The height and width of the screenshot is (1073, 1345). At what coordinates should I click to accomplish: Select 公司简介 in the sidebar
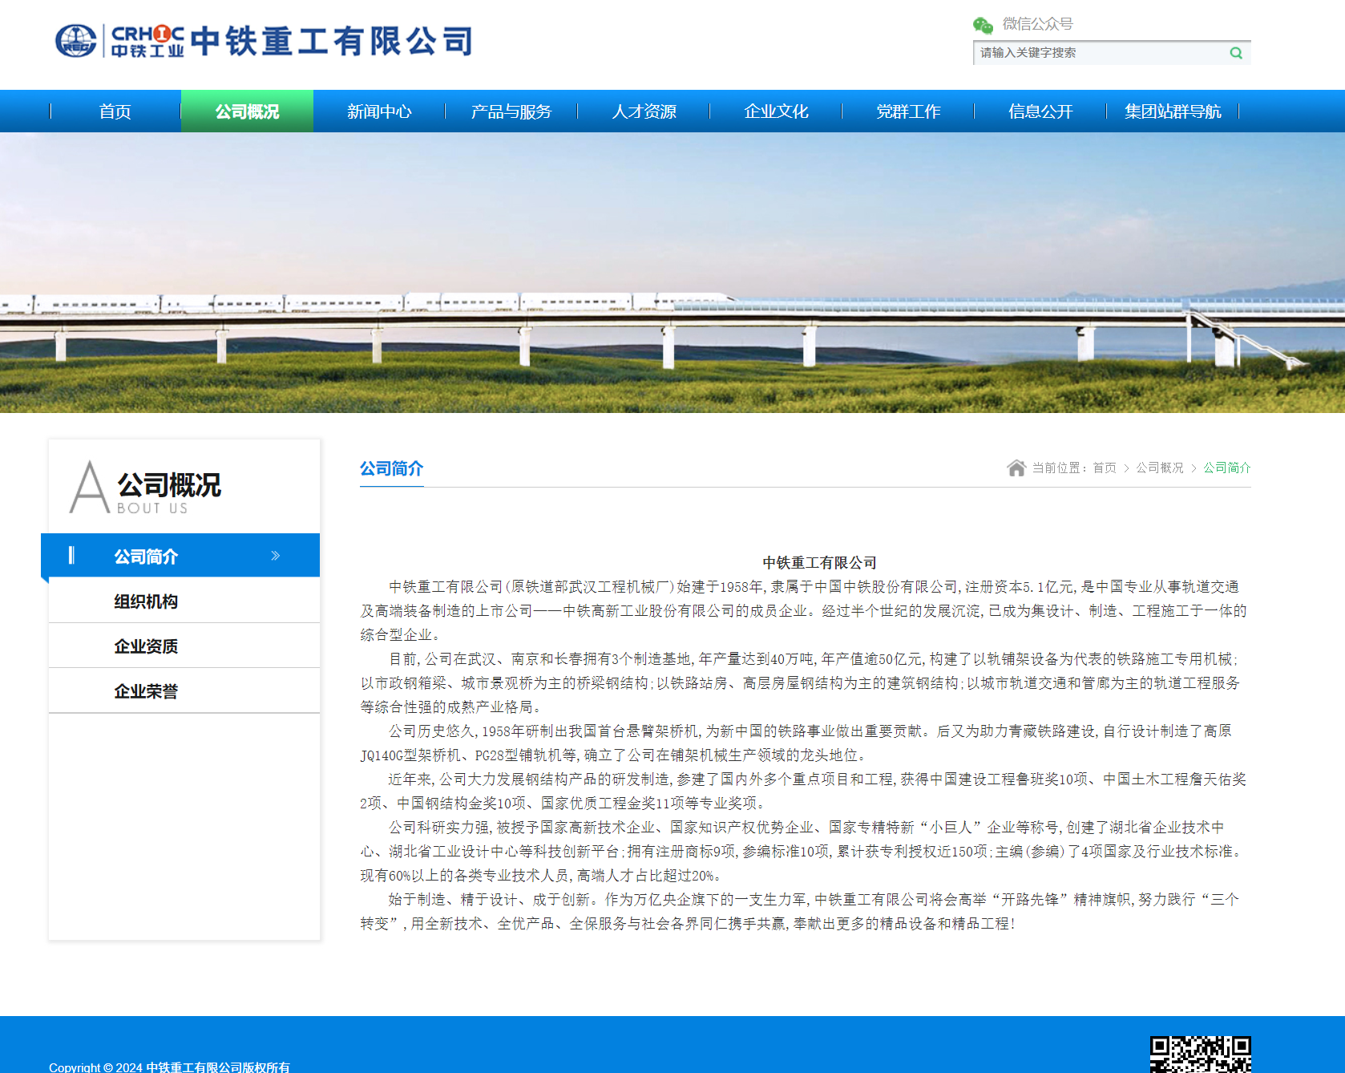pyautogui.click(x=180, y=555)
